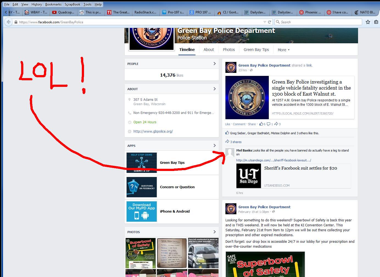
Task: Open the History menu
Action: [37, 4]
